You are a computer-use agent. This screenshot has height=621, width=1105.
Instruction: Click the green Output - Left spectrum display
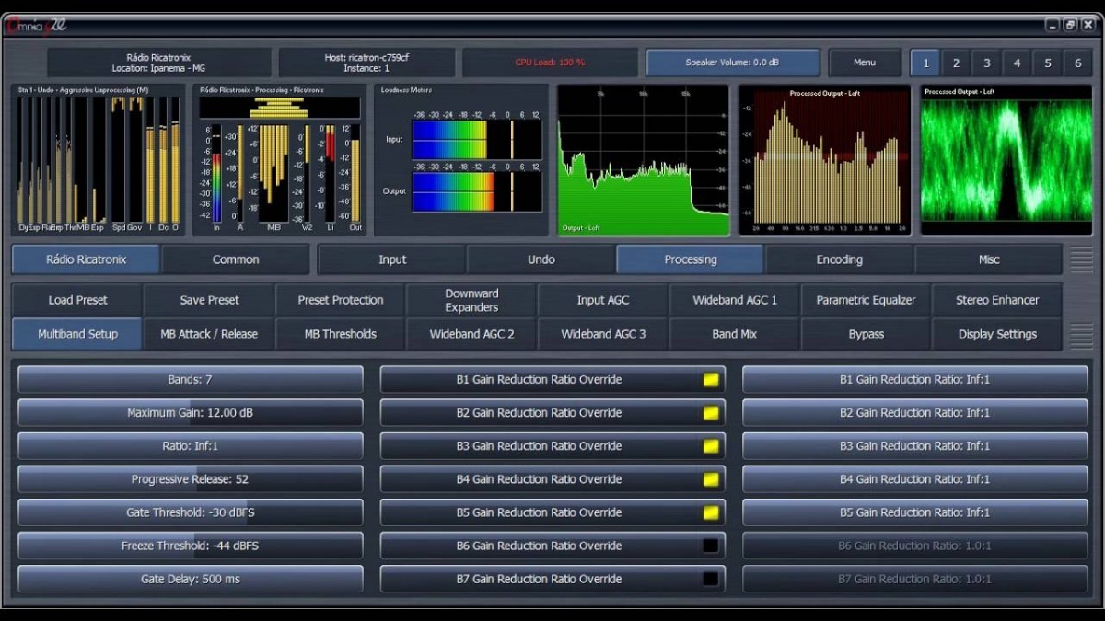pyautogui.click(x=643, y=160)
